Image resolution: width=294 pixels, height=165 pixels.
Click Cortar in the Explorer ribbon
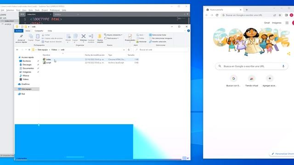point(46,35)
